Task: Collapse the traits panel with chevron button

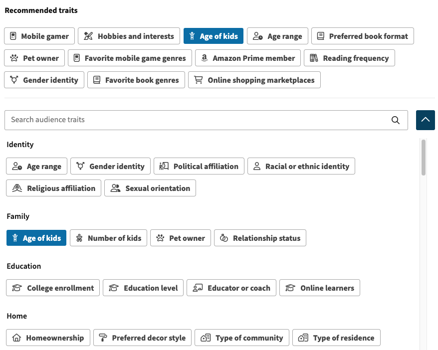Action: click(x=425, y=120)
